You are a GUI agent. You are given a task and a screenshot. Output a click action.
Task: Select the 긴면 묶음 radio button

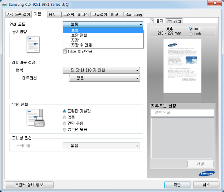65,123
